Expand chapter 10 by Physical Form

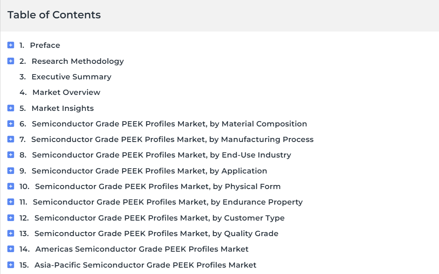(11, 186)
